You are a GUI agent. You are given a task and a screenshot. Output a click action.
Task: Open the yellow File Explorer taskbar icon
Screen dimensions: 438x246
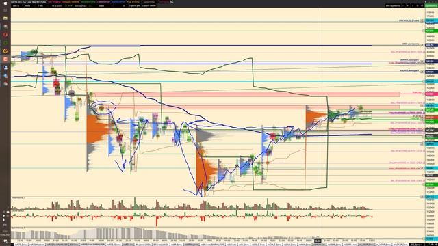pos(5,18)
